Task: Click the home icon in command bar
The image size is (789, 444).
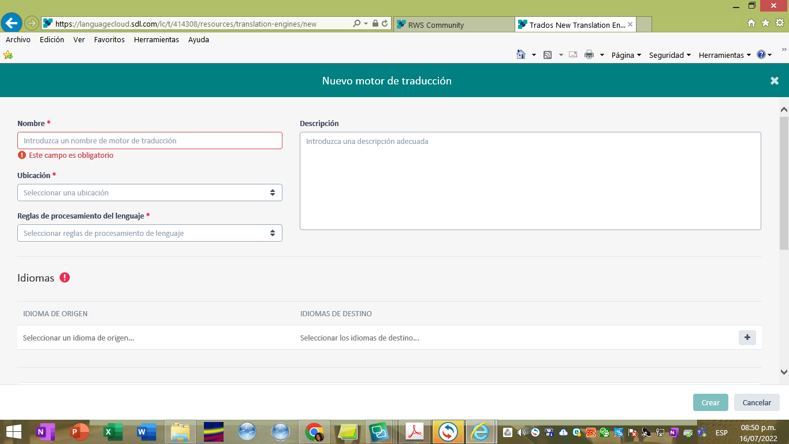Action: tap(520, 55)
